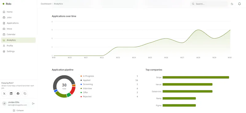Click the Jobs briefcase icon
The height and width of the screenshot is (113, 246).
click(x=4, y=18)
